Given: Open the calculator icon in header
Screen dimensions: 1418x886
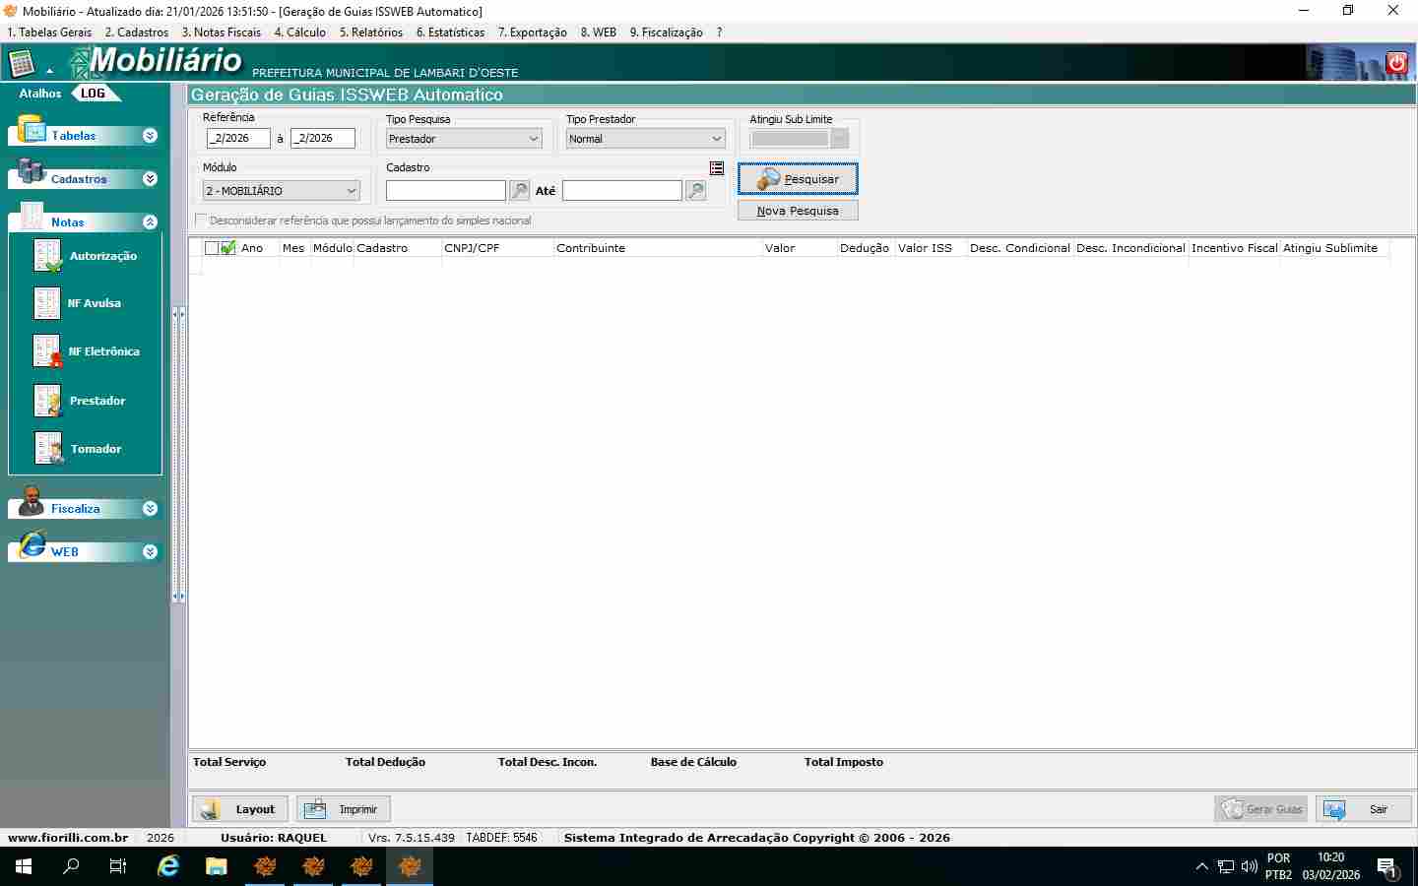Looking at the screenshot, I should click(22, 64).
